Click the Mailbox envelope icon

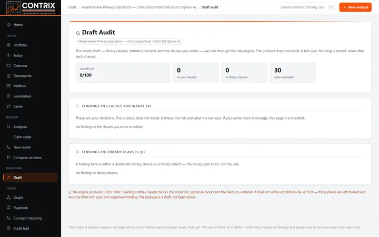coord(8,86)
